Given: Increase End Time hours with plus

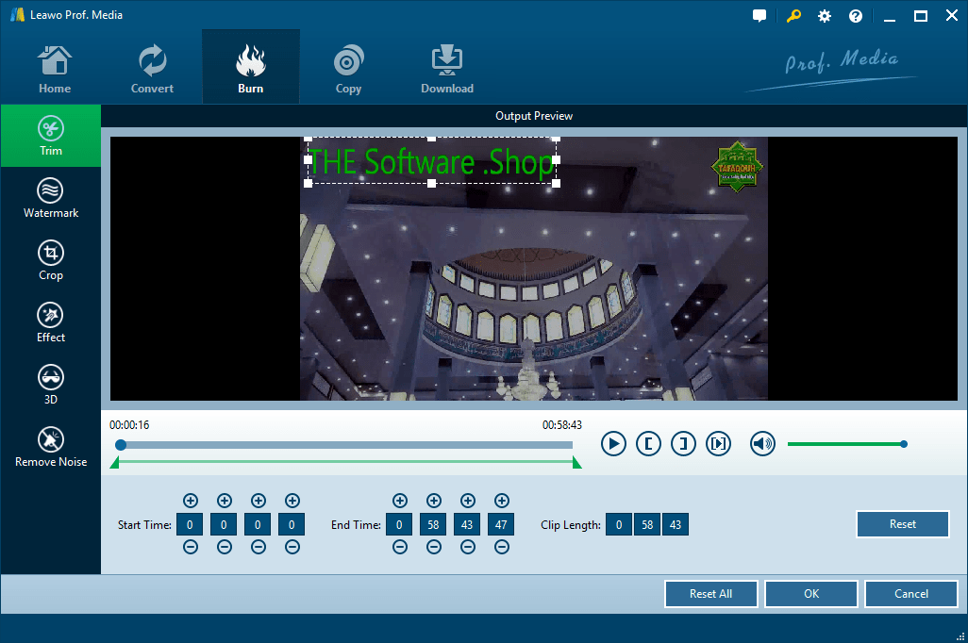Looking at the screenshot, I should (x=400, y=501).
